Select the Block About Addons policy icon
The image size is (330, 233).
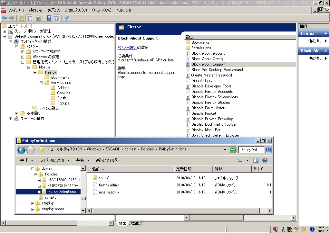click(188, 54)
